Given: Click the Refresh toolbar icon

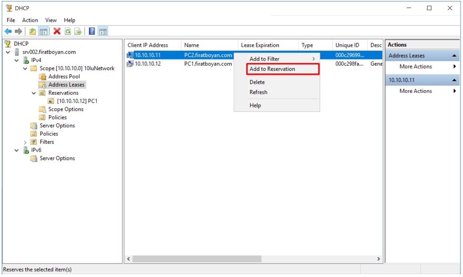Looking at the screenshot, I should [x=68, y=32].
